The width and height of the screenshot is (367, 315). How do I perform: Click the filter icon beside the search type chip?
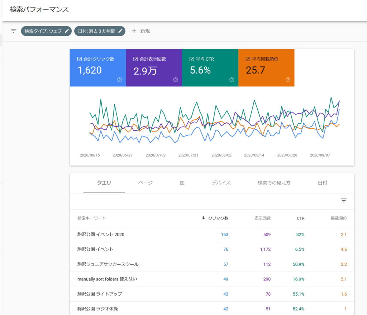[14, 31]
